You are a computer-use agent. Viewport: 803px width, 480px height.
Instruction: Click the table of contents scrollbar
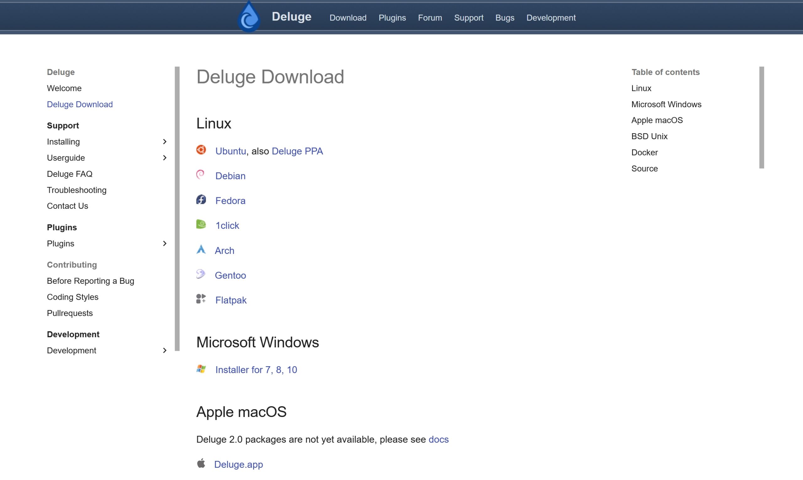pos(761,117)
